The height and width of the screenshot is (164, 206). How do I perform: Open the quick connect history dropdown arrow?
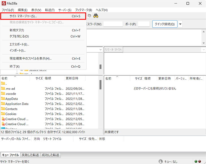click(180, 24)
